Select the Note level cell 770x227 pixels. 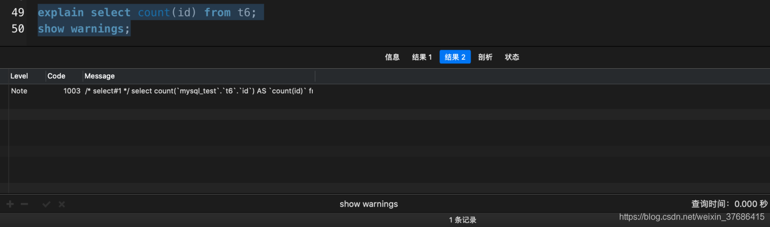19,91
